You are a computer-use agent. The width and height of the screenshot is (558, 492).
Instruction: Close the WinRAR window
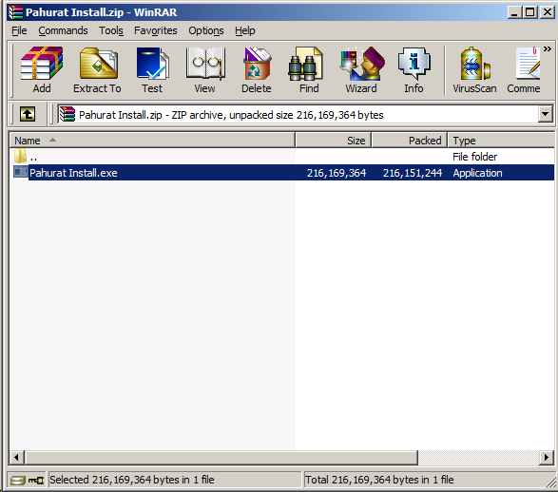click(548, 12)
